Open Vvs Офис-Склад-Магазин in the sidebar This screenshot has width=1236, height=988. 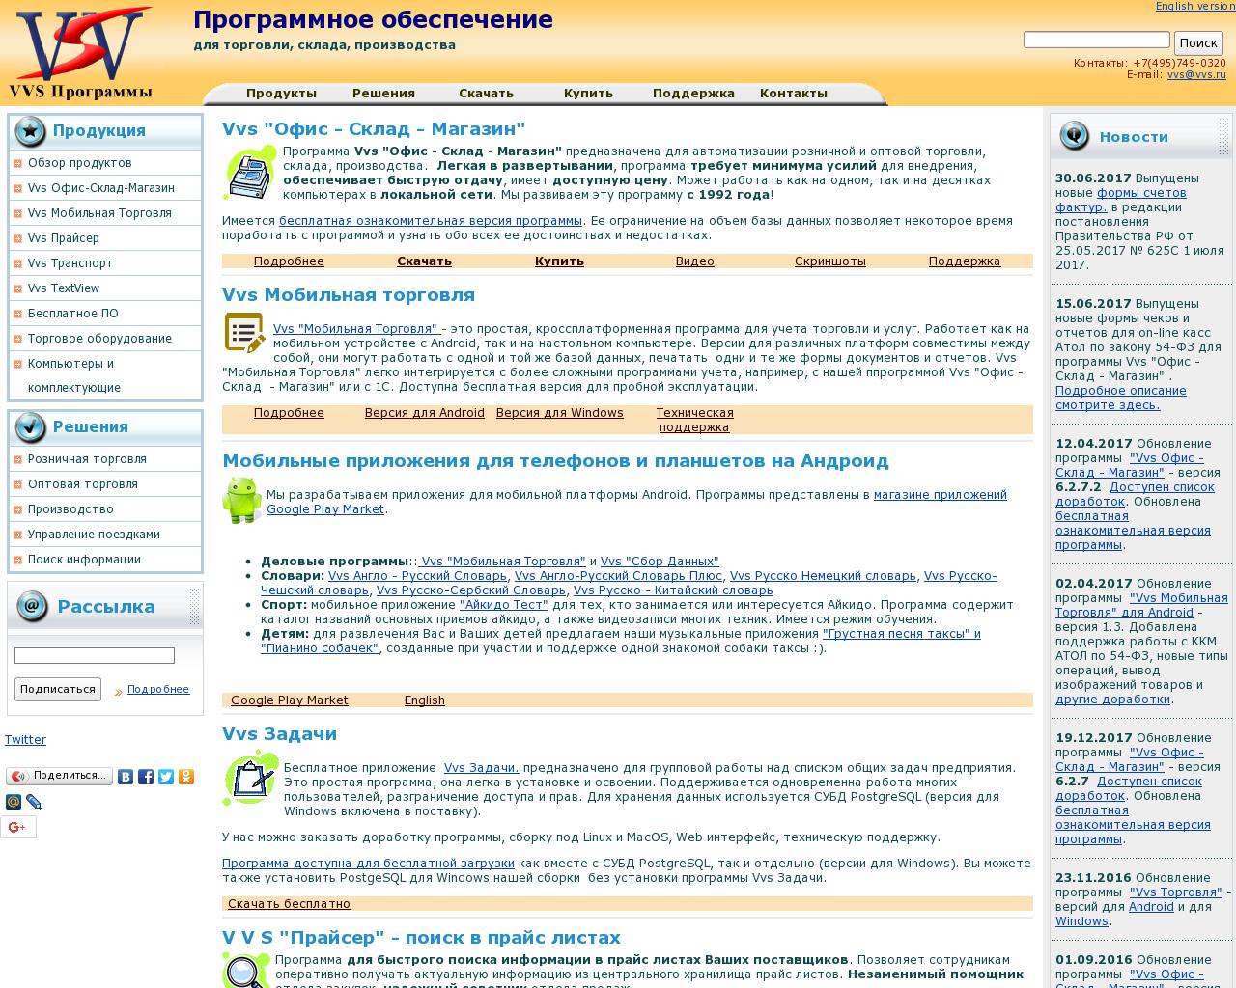coord(101,188)
